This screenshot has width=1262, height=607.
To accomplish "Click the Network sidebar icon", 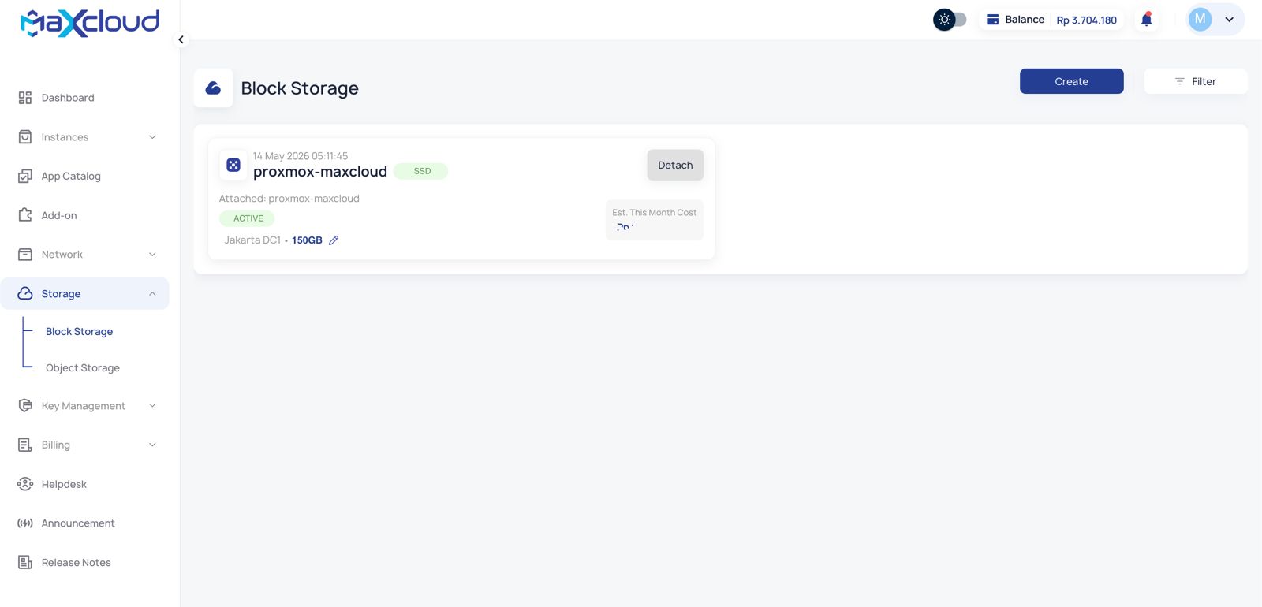I will coord(25,255).
